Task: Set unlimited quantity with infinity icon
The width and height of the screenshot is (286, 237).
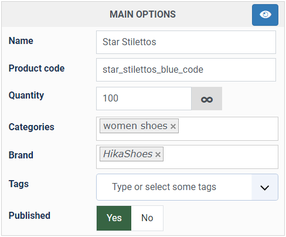Action: click(x=206, y=99)
